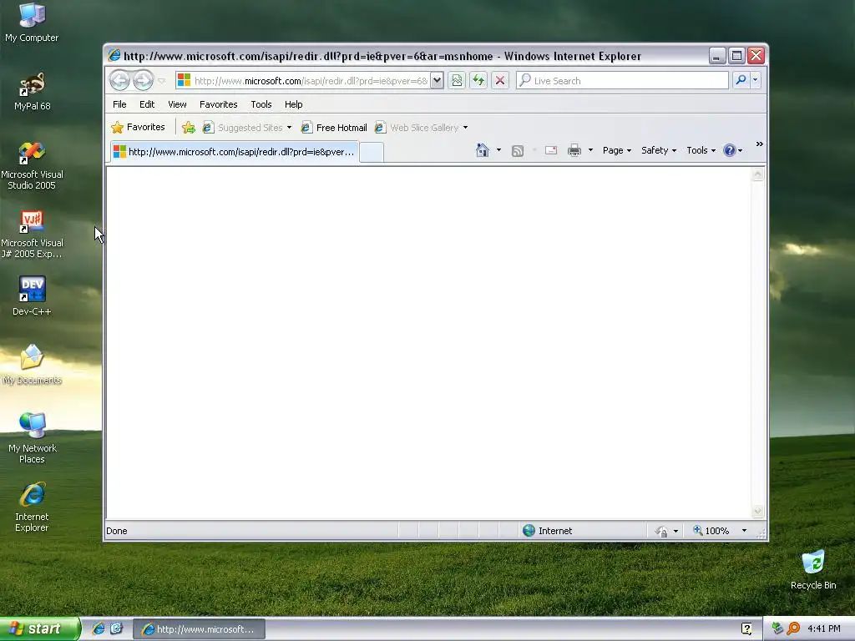Screen dimensions: 855x641
Task: Select Microsoft Visual Studio 2005 icon
Action: pyautogui.click(x=32, y=166)
